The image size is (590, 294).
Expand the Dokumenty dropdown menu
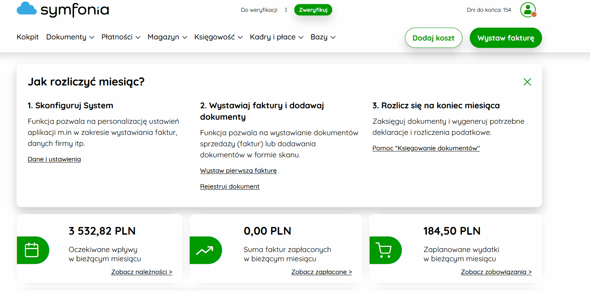coord(70,37)
